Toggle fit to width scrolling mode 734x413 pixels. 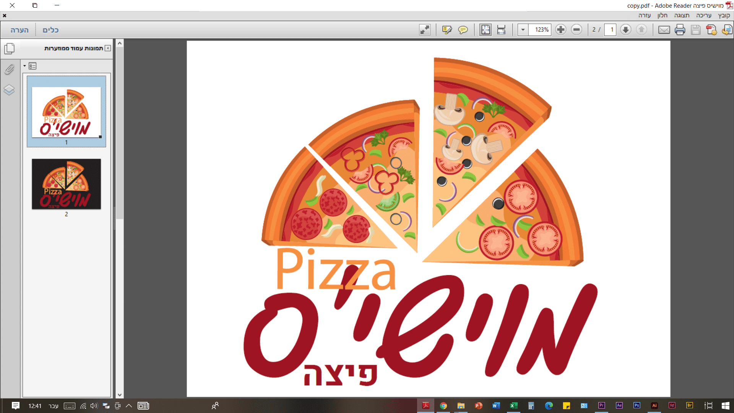pos(501,30)
